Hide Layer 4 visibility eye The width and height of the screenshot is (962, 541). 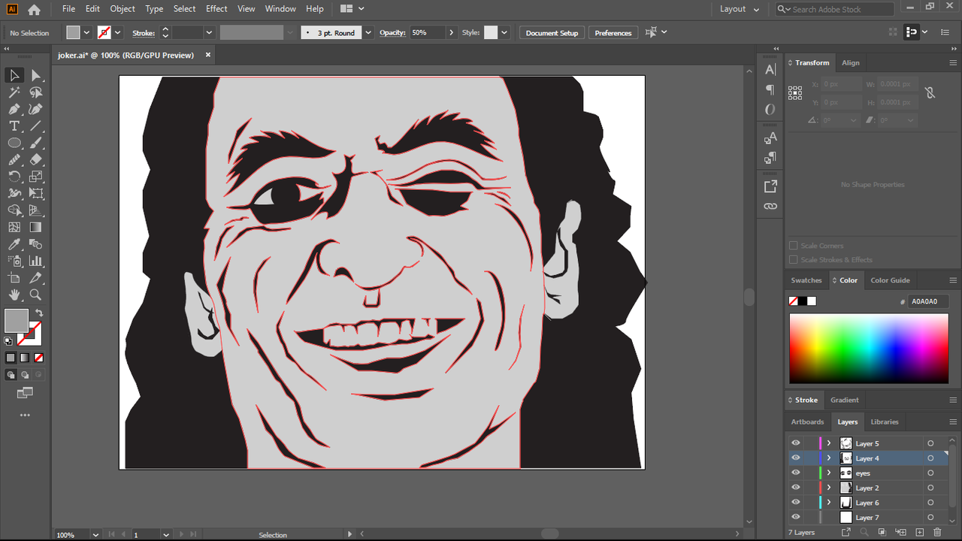[796, 458]
